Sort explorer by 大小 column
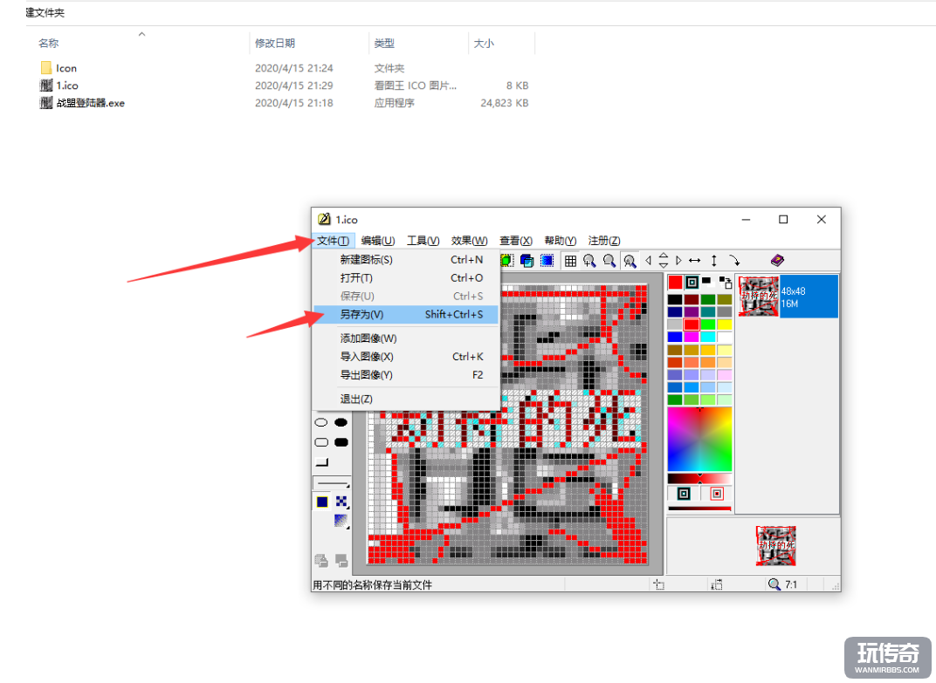Image resolution: width=936 pixels, height=683 pixels. [x=484, y=43]
